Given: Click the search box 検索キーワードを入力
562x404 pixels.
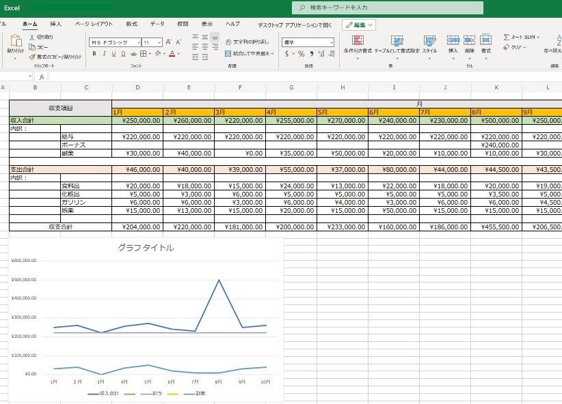Looking at the screenshot, I should (388, 8).
